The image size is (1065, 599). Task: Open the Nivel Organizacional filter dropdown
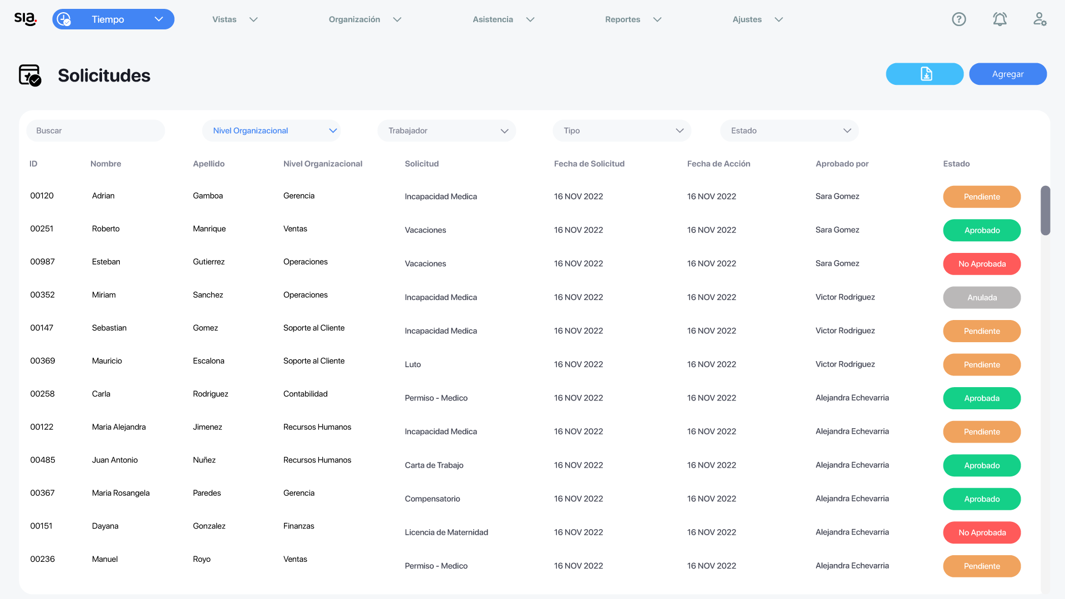click(x=271, y=131)
